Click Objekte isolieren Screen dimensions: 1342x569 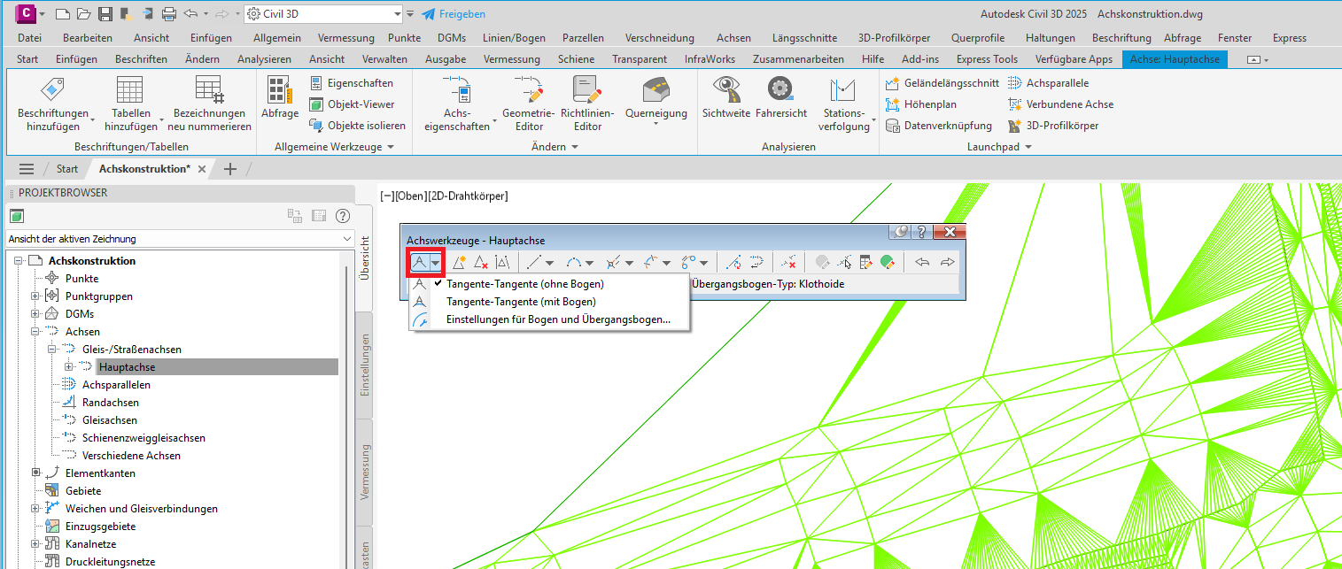(x=357, y=126)
